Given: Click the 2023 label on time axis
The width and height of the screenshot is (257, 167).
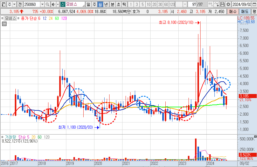Looking at the screenshot, I should [x=182, y=163].
